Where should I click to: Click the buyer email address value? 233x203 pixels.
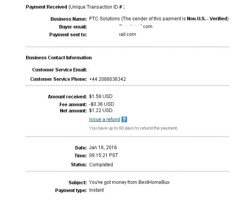[136, 27]
